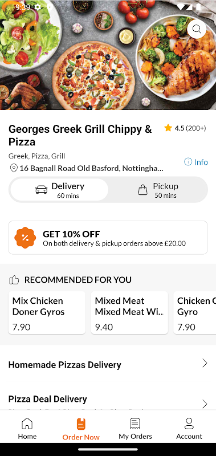Tap the pickup bag icon

coord(142,190)
